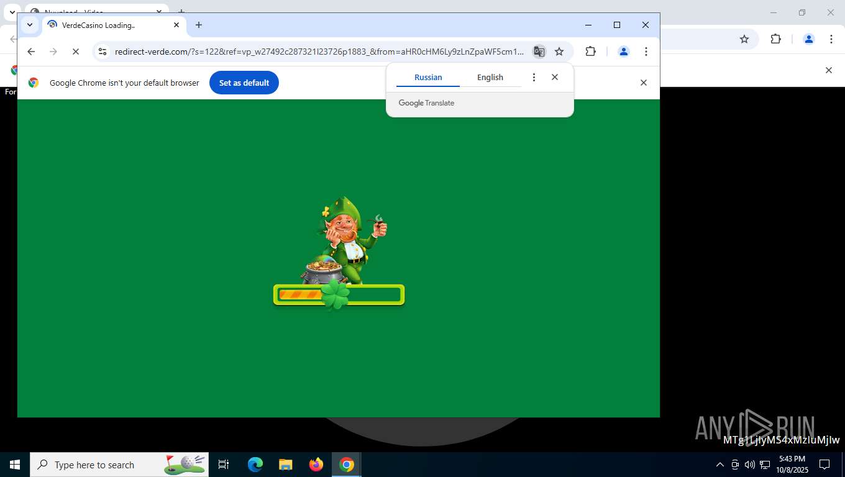Open File Explorer from the taskbar

click(286, 465)
